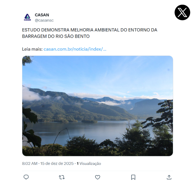The image size is (195, 195).
Task: Click the X logo icon
Action: point(182,12)
